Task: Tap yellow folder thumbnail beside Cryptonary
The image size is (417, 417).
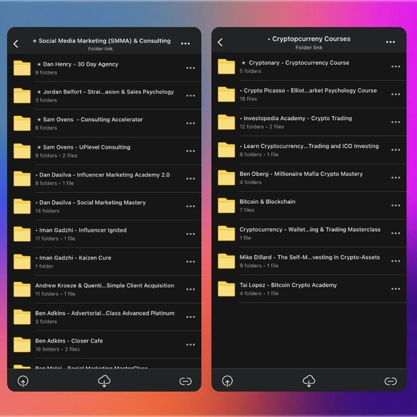Action: click(226, 66)
